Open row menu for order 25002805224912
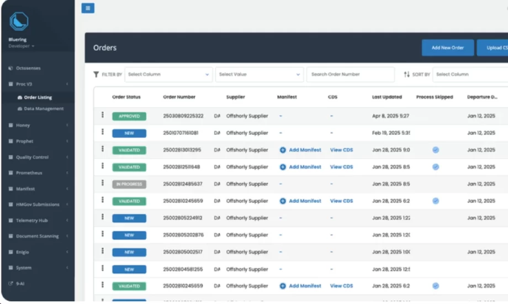 [103, 217]
